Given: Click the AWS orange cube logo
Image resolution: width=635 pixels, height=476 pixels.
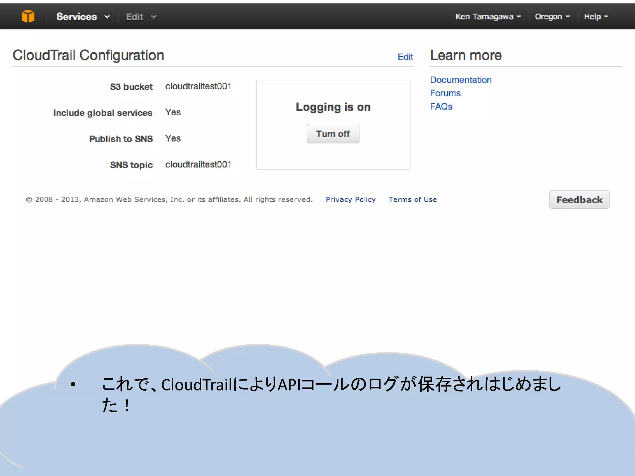Looking at the screenshot, I should click(28, 16).
